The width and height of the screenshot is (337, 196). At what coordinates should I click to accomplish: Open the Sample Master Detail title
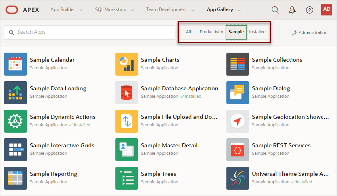click(x=169, y=146)
